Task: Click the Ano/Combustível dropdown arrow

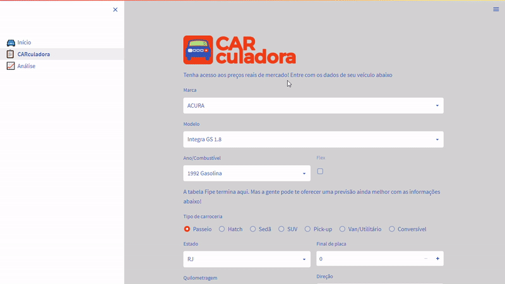Action: (x=304, y=173)
